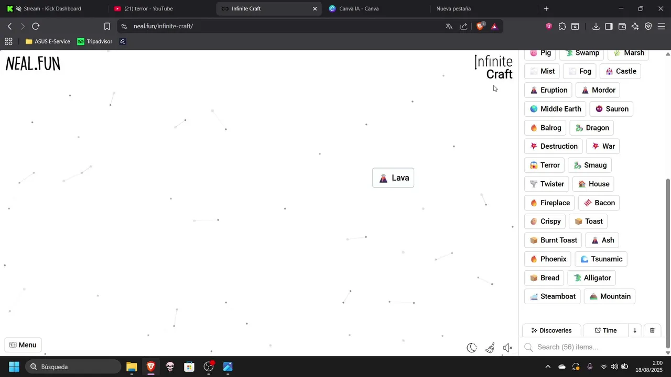Image resolution: width=671 pixels, height=377 pixels.
Task: Select the Marsh element
Action: pyautogui.click(x=629, y=53)
